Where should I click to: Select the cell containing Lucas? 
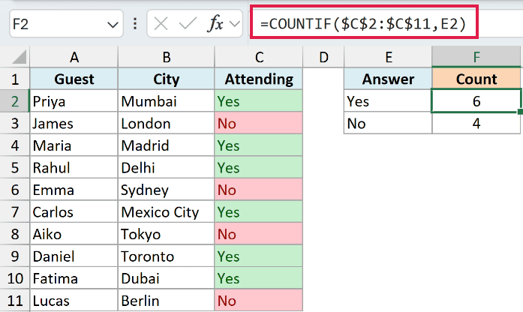(x=74, y=301)
